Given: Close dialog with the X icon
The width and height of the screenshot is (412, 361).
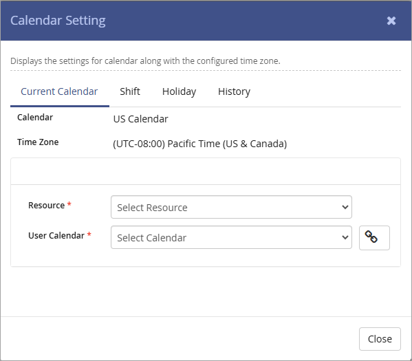Looking at the screenshot, I should coord(391,21).
